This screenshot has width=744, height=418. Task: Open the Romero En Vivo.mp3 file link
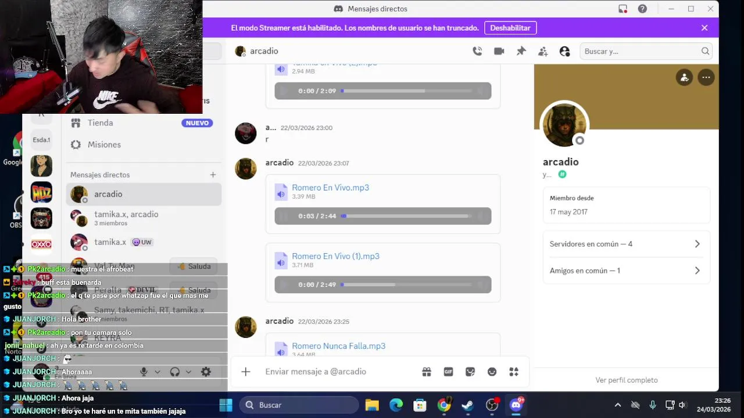pos(330,188)
